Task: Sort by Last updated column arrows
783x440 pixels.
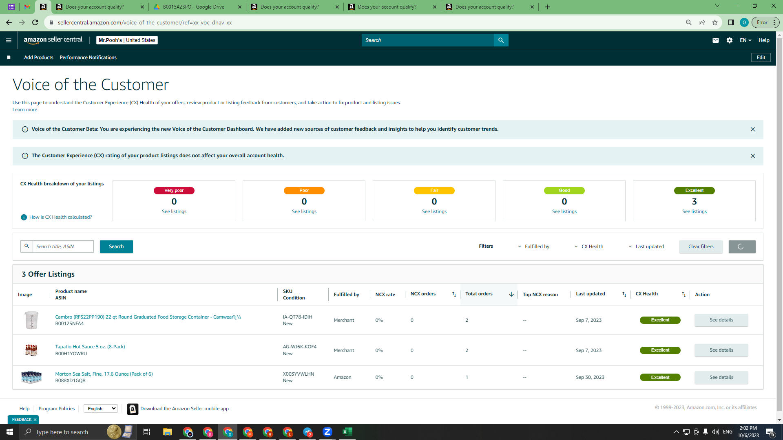Action: [x=624, y=294]
